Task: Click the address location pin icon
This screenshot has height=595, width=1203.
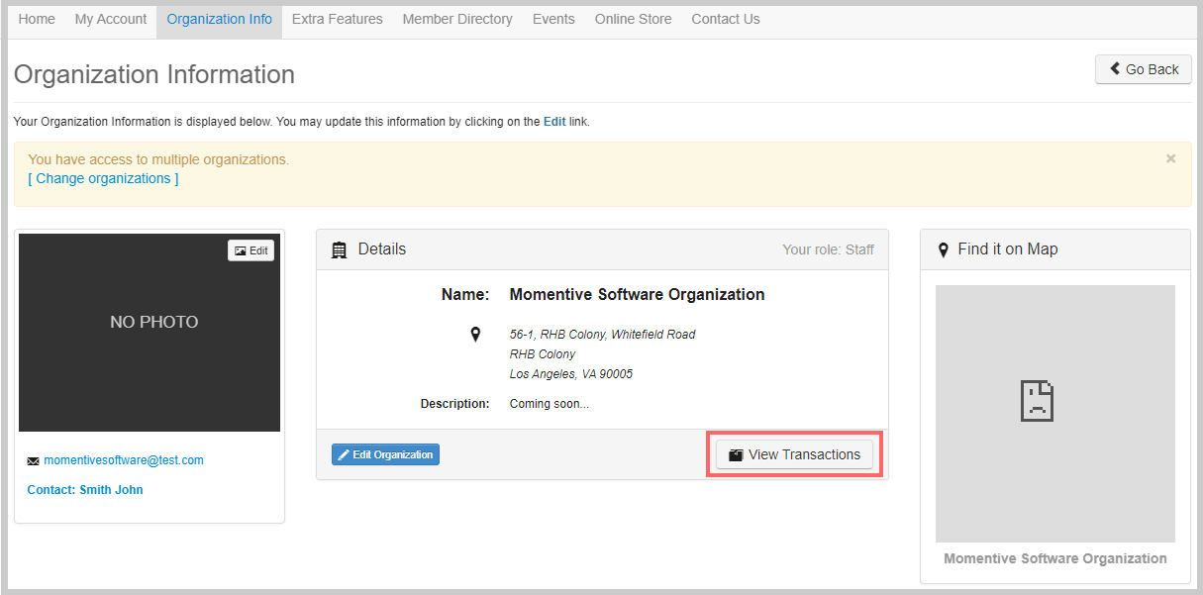Action: click(475, 335)
